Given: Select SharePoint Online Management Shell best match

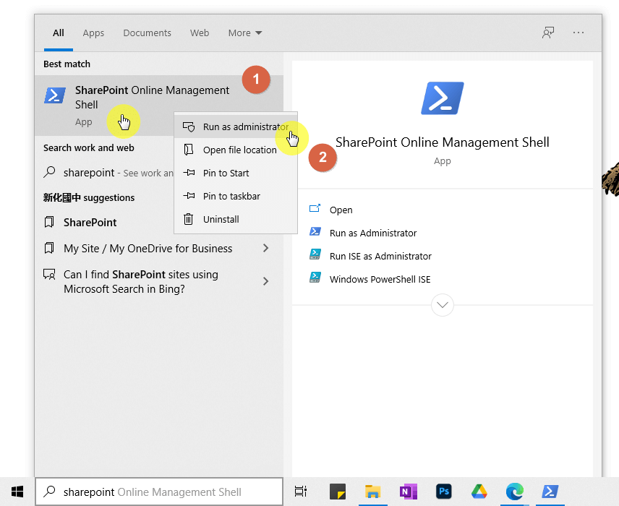Looking at the screenshot, I should (158, 106).
